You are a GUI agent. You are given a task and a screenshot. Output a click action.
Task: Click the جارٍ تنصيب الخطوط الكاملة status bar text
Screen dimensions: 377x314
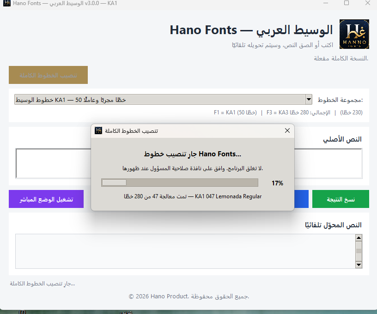pos(43,284)
